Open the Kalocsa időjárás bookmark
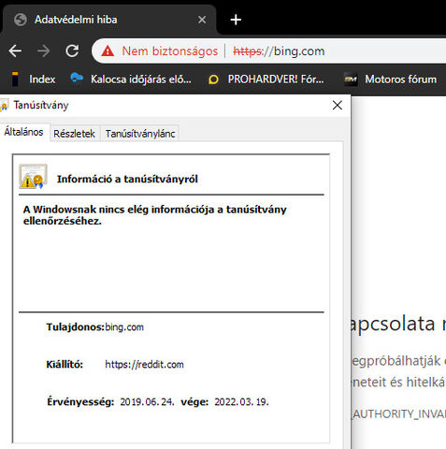The image size is (446, 449). [x=131, y=80]
